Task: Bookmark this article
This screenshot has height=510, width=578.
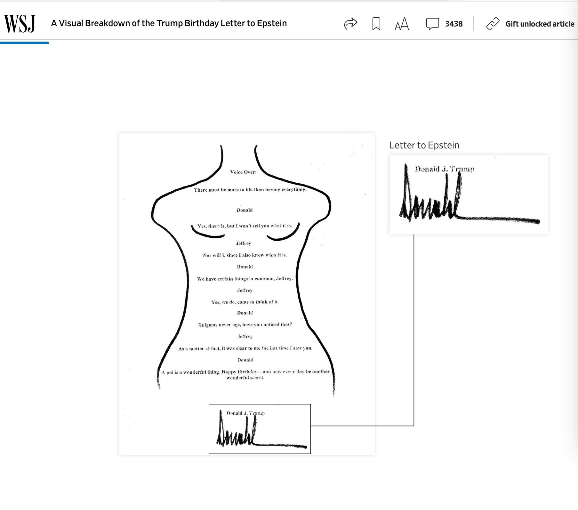Action: pos(376,24)
